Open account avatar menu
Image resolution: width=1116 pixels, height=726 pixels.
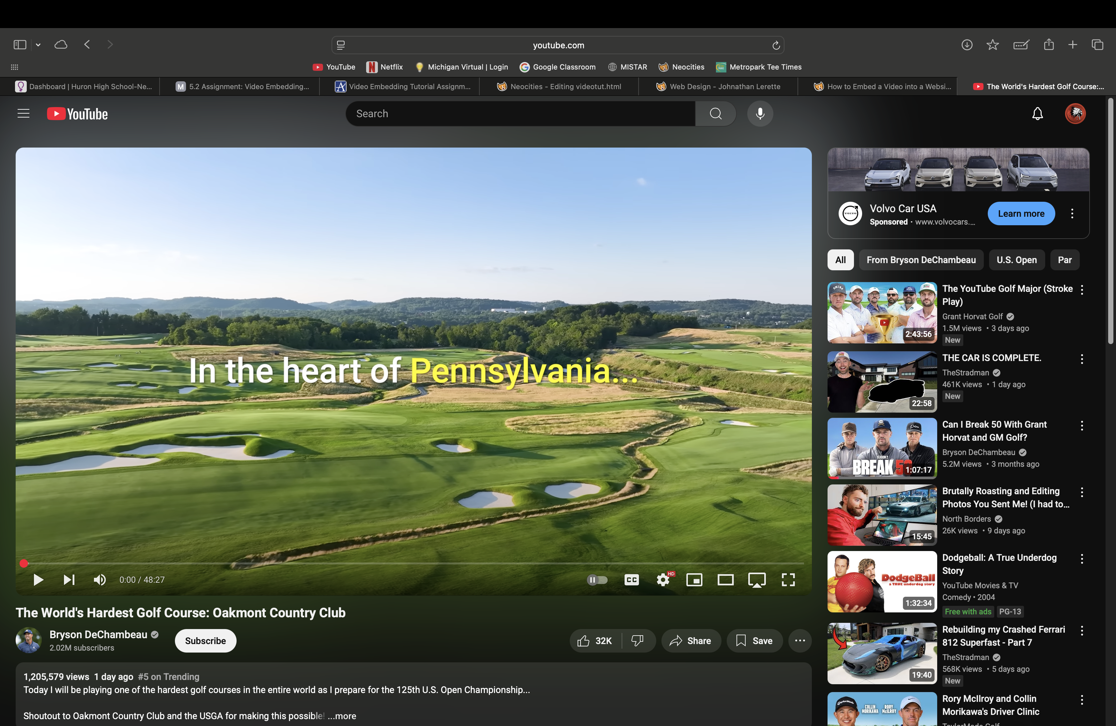tap(1075, 114)
